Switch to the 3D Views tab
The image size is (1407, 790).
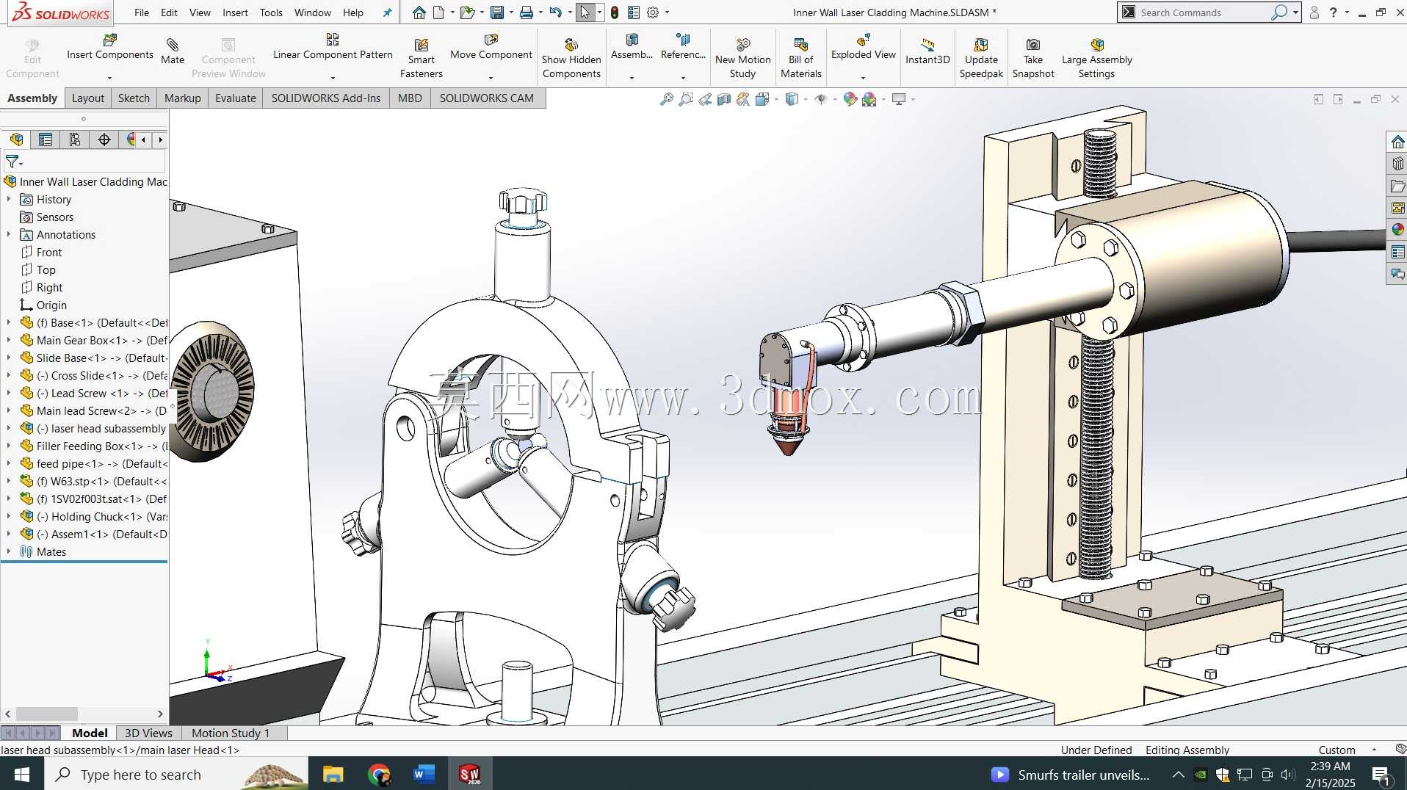[148, 733]
